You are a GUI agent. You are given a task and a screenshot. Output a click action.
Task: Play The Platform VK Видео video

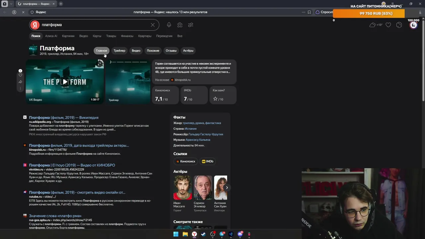tap(65, 82)
